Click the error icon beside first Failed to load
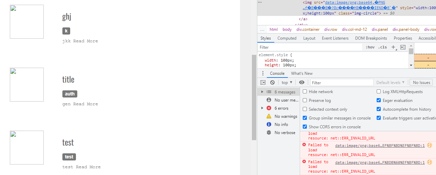The image size is (436, 175). tap(304, 145)
